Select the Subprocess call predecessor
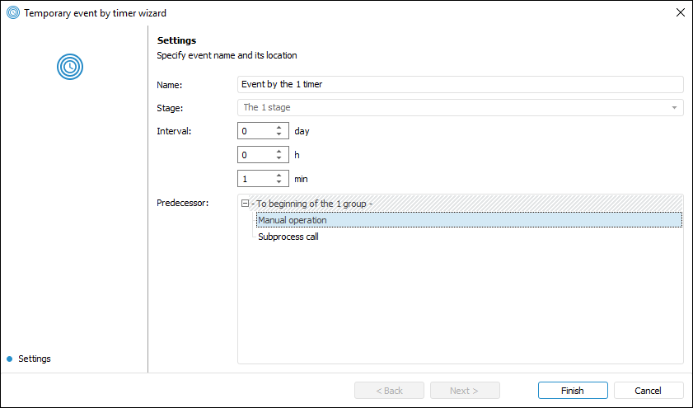The image size is (693, 408). pos(288,237)
